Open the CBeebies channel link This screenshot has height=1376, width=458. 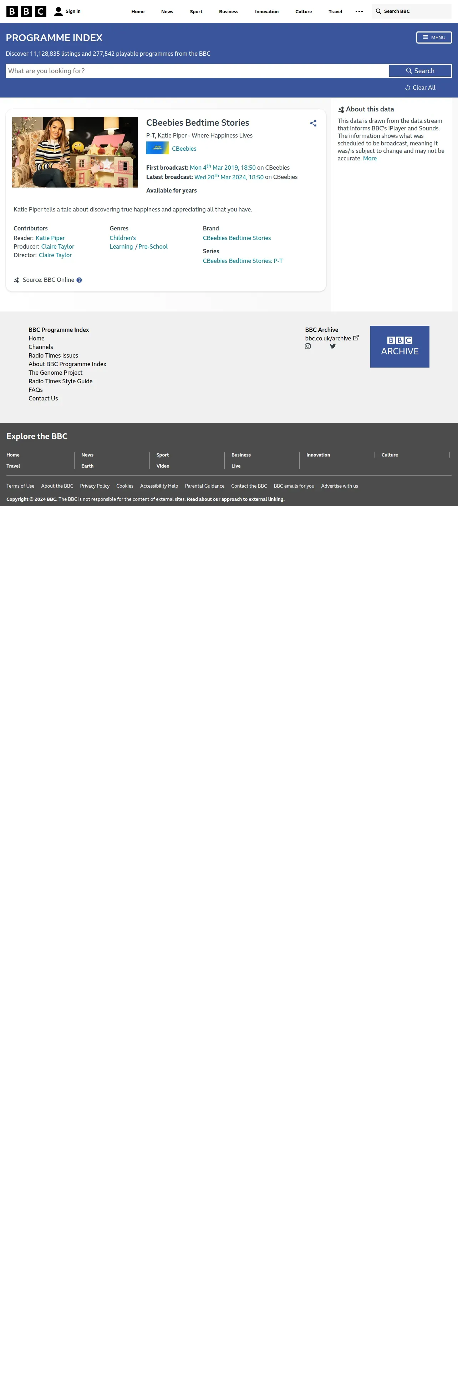(184, 149)
